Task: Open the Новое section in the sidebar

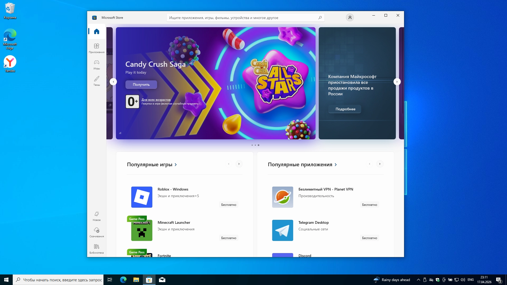Action: point(97,216)
